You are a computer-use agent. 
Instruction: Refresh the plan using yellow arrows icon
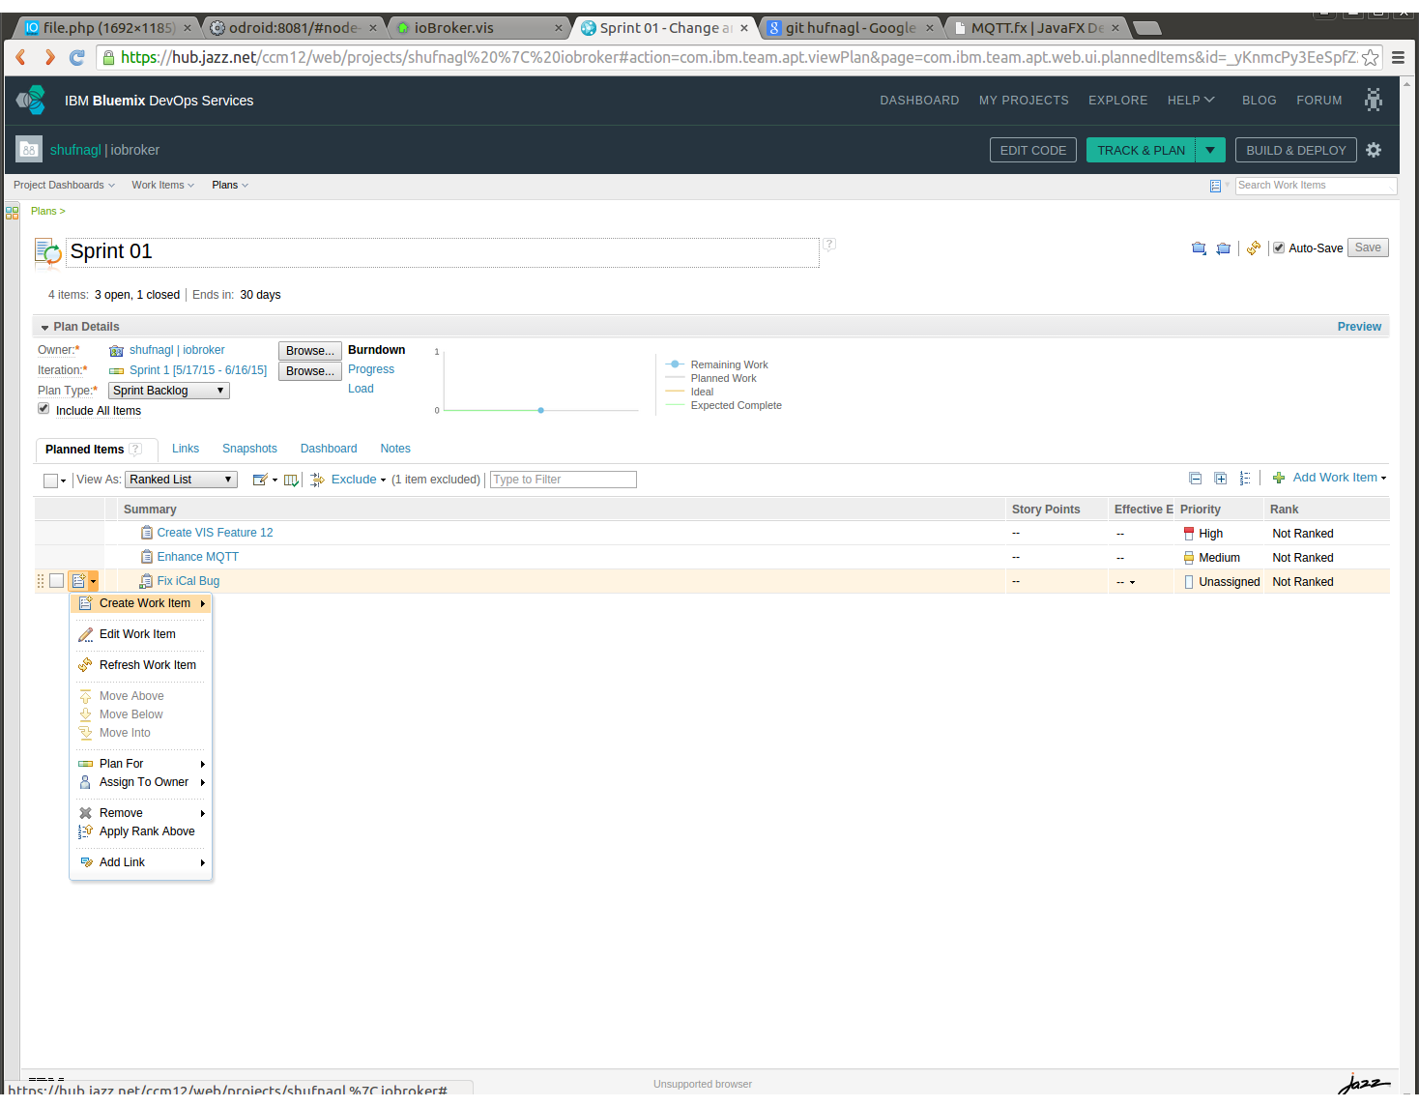(1254, 248)
